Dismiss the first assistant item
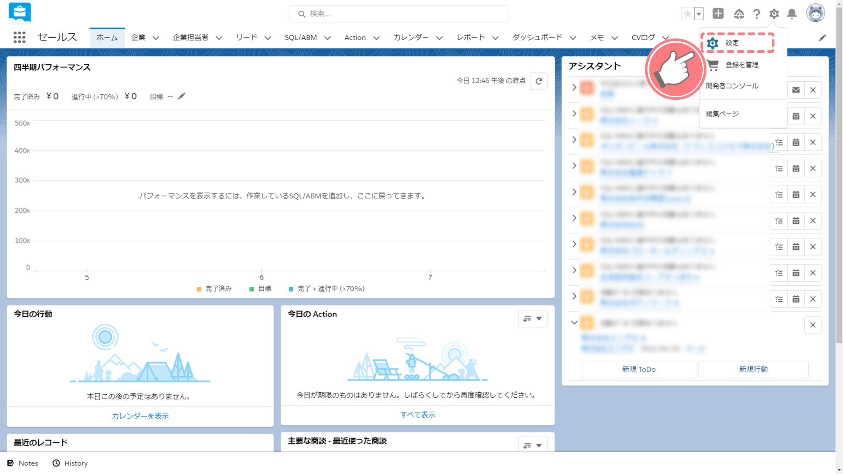The height and width of the screenshot is (474, 843). click(x=813, y=90)
